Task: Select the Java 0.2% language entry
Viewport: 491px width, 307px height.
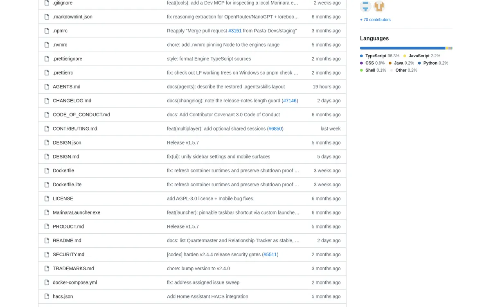Action: click(x=401, y=63)
